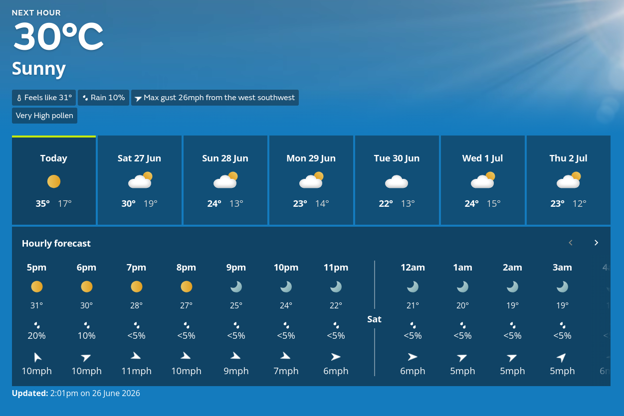The height and width of the screenshot is (416, 624).
Task: Open the Mon 29 Jun forecast tab
Action: click(311, 180)
